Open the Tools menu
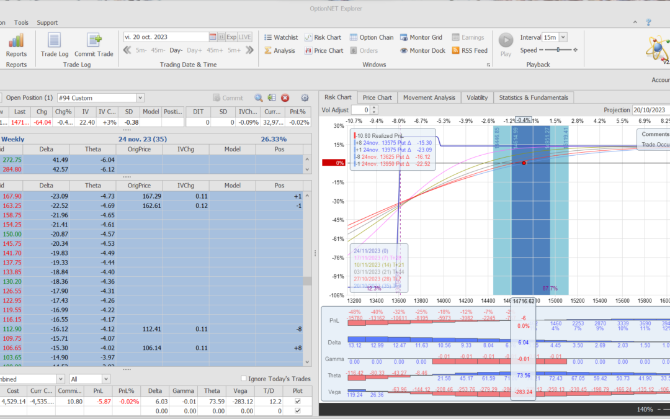The height and width of the screenshot is (419, 670). 21,22
